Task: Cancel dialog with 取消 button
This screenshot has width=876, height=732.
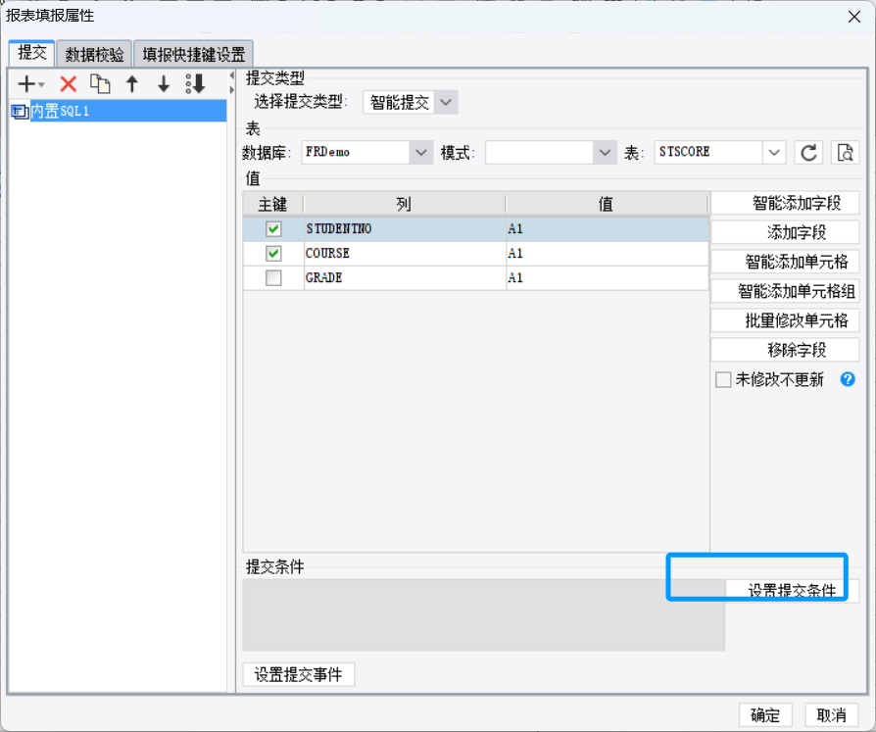Action: click(831, 714)
